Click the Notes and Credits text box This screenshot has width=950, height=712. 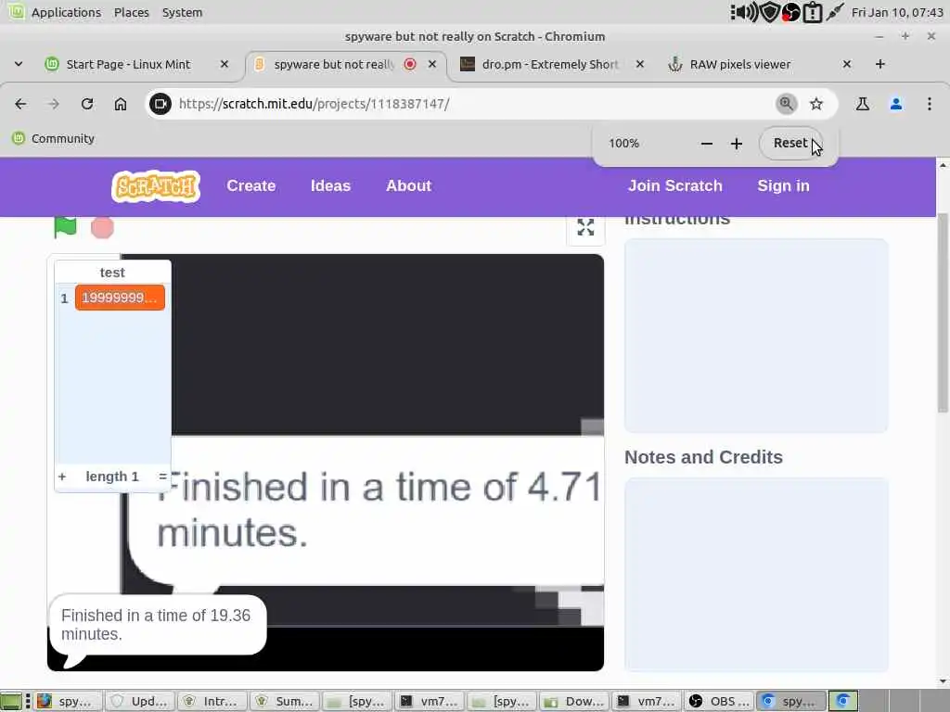[756, 574]
